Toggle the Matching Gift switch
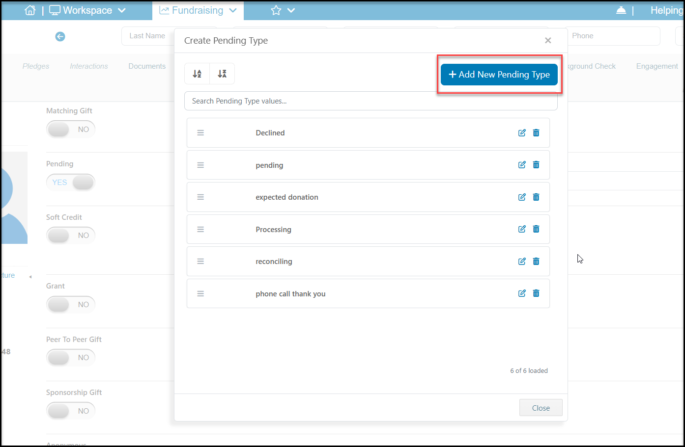This screenshot has height=447, width=685. click(71, 130)
